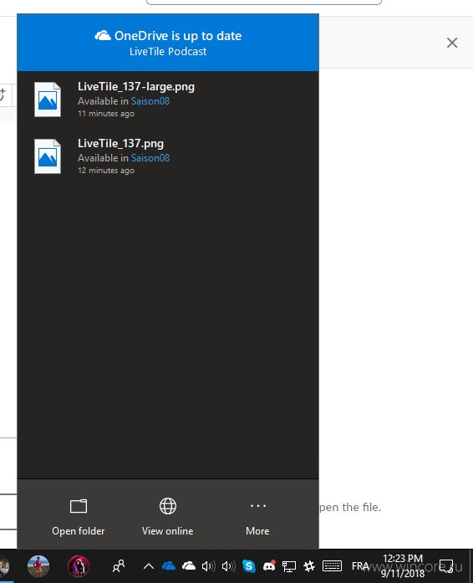Image resolution: width=473 pixels, height=583 pixels.
Task: Click the blue OneDrive tray icon
Action: pos(169,566)
